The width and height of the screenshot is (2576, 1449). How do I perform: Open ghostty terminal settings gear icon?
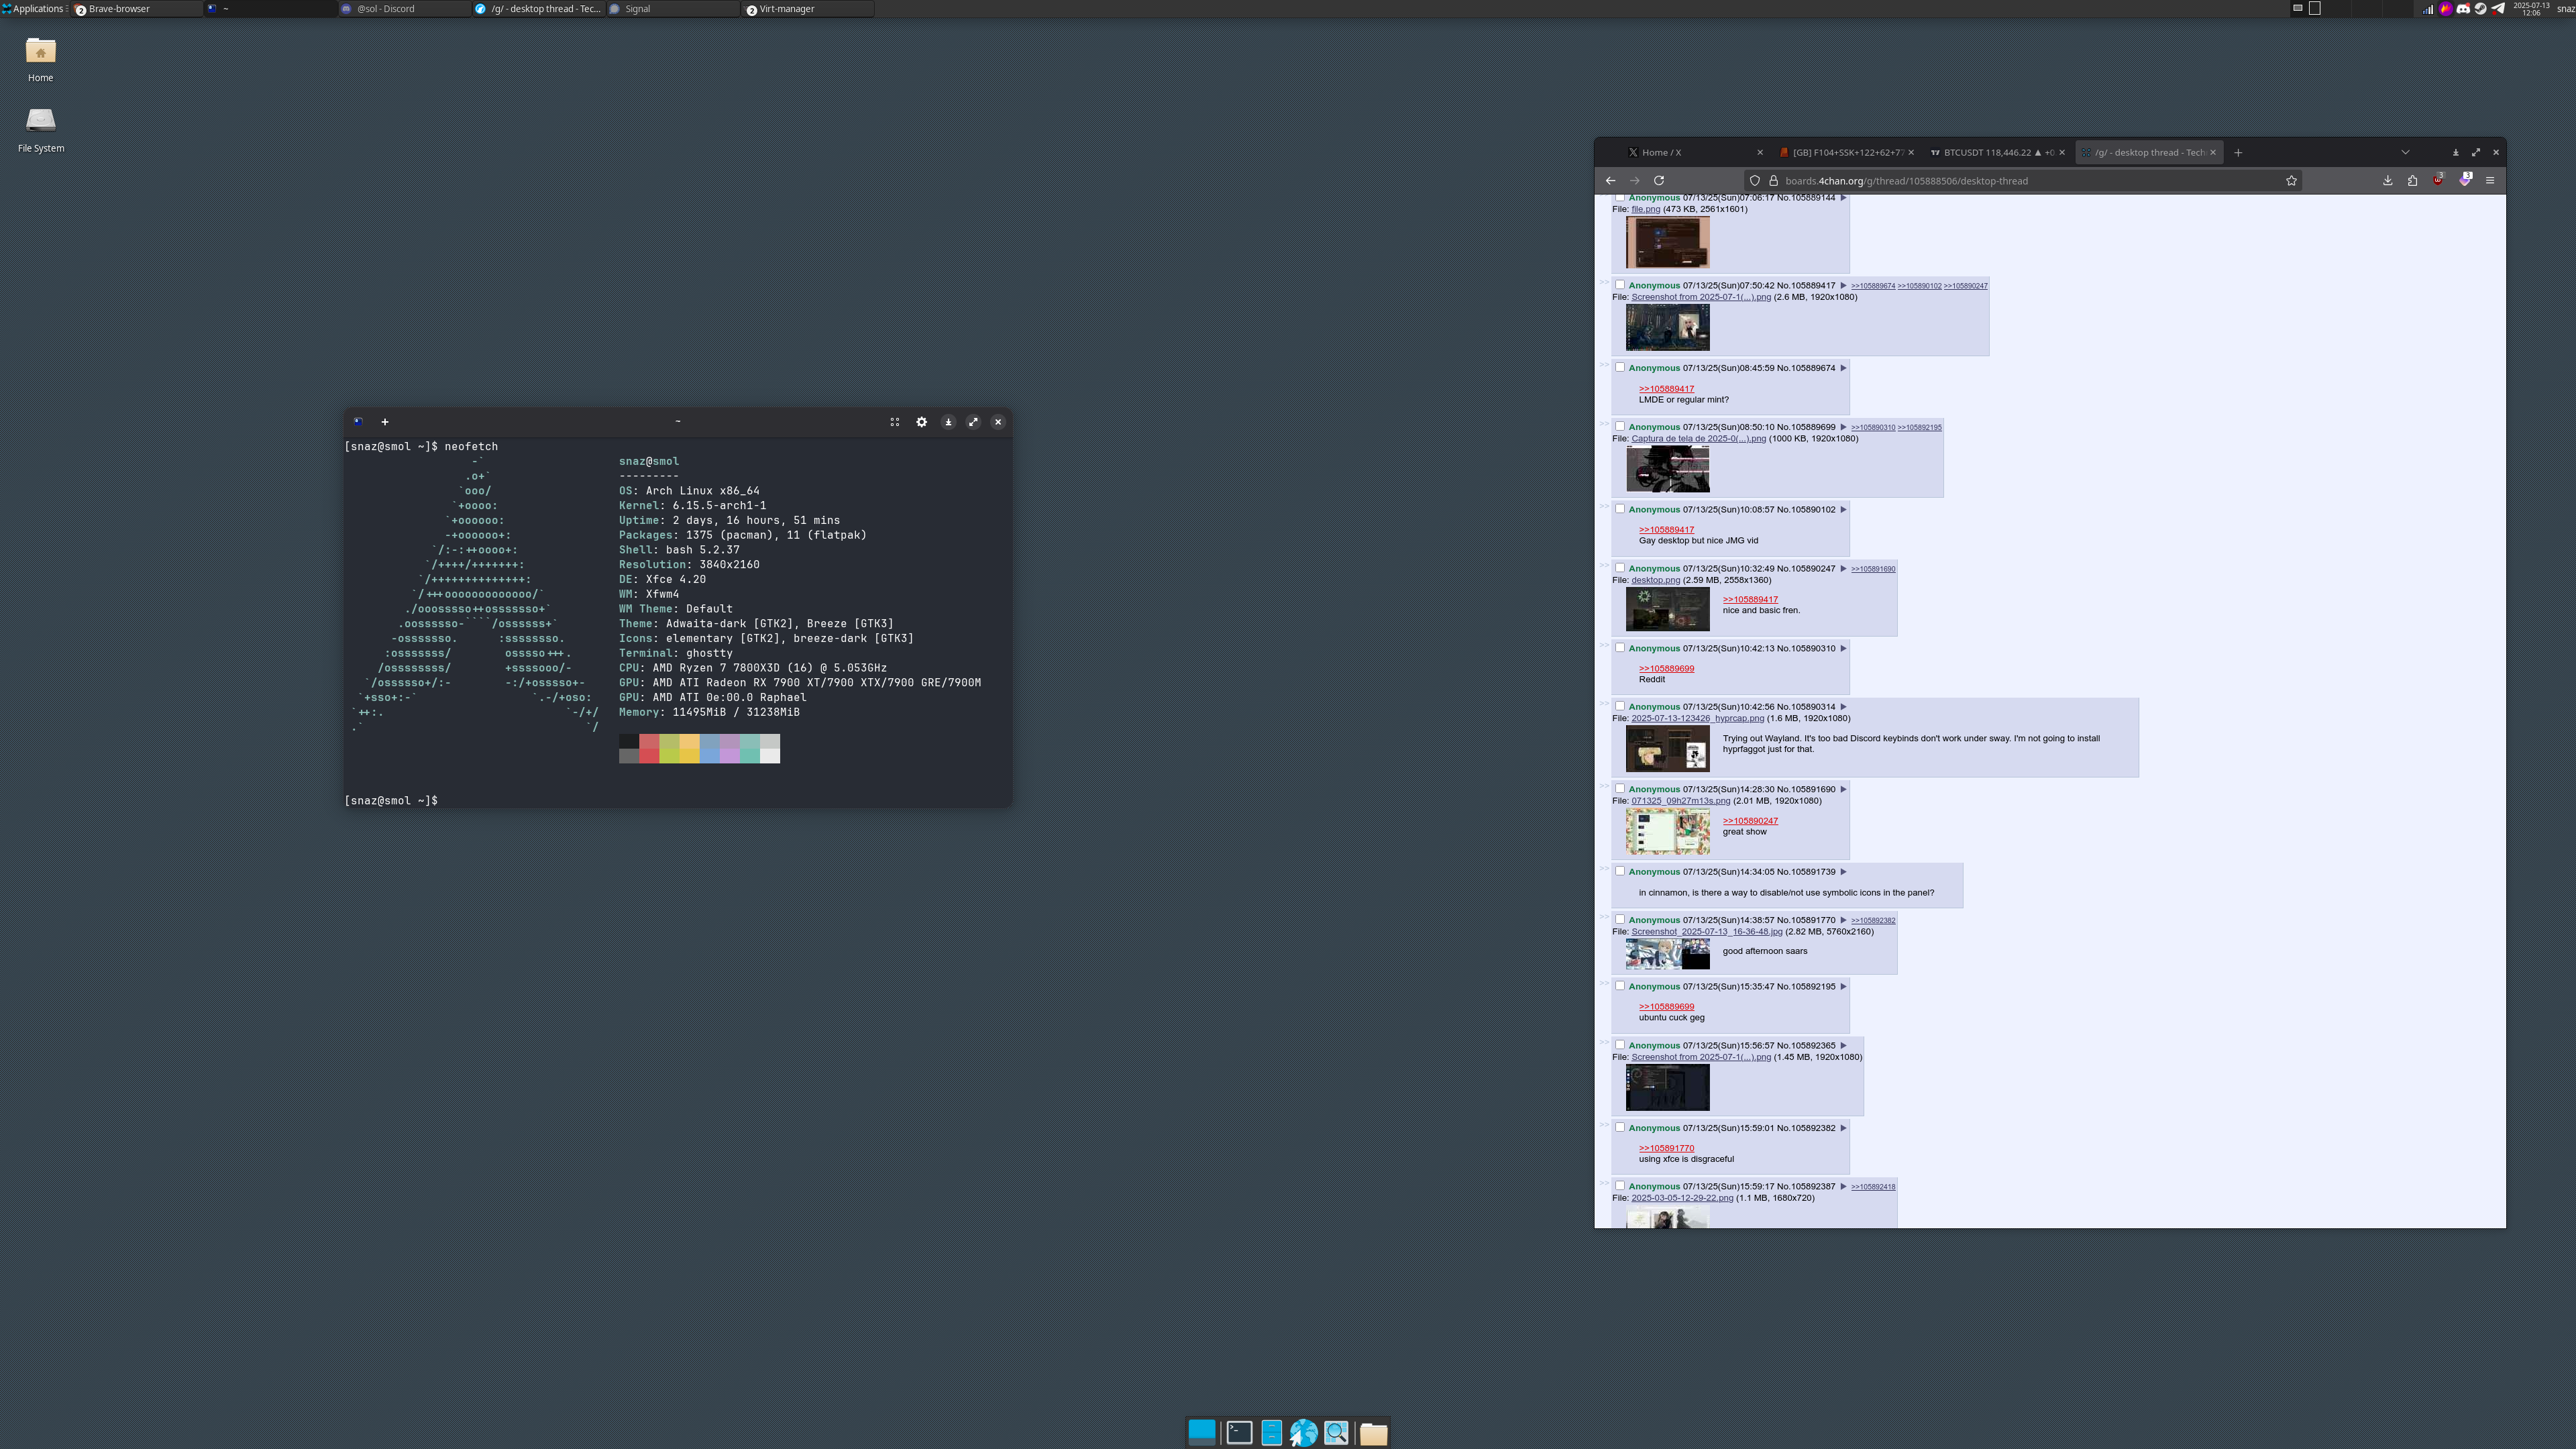921,422
